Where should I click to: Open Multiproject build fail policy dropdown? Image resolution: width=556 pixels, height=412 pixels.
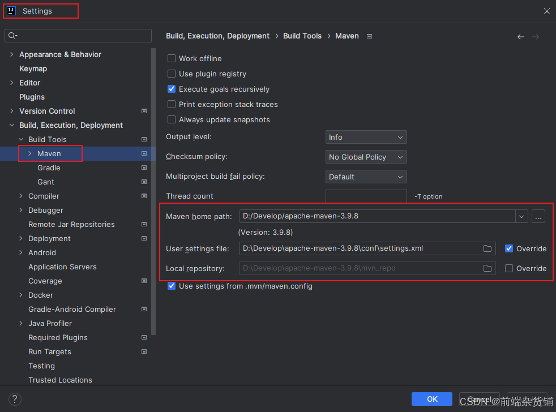366,177
